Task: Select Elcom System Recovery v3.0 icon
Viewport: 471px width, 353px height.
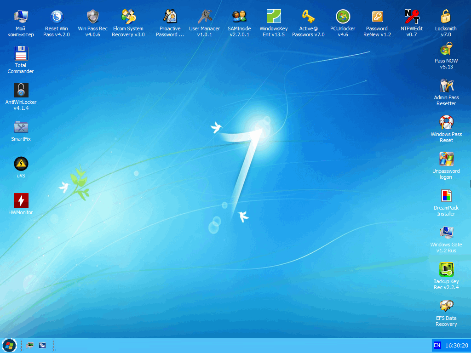Action: (x=128, y=17)
